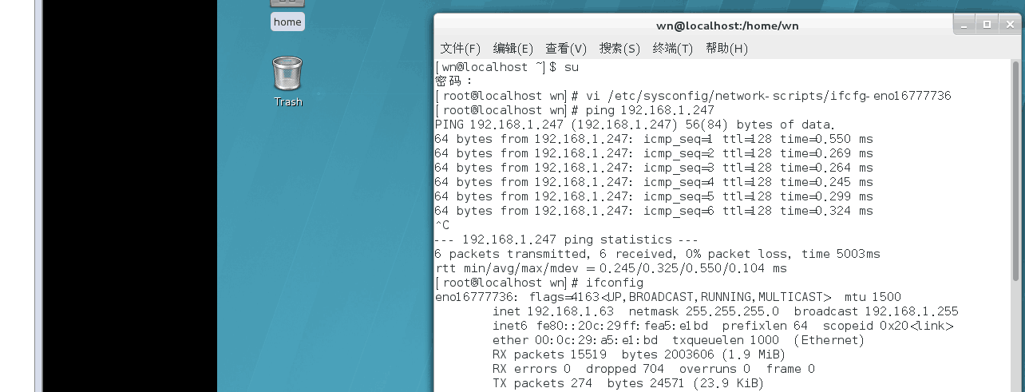Click the Trash icon on the desktop
The image size is (1025, 392).
point(287,73)
